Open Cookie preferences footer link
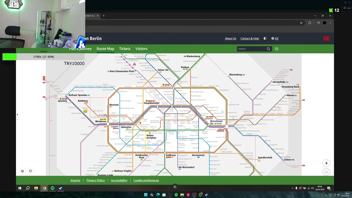Image resolution: width=352 pixels, height=198 pixels. pyautogui.click(x=146, y=180)
